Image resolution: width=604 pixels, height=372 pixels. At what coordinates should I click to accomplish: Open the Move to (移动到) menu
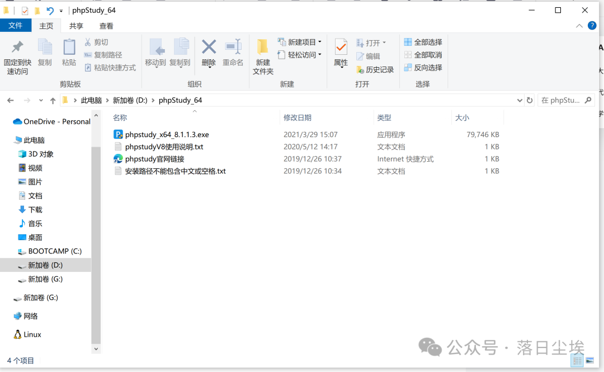coord(155,53)
